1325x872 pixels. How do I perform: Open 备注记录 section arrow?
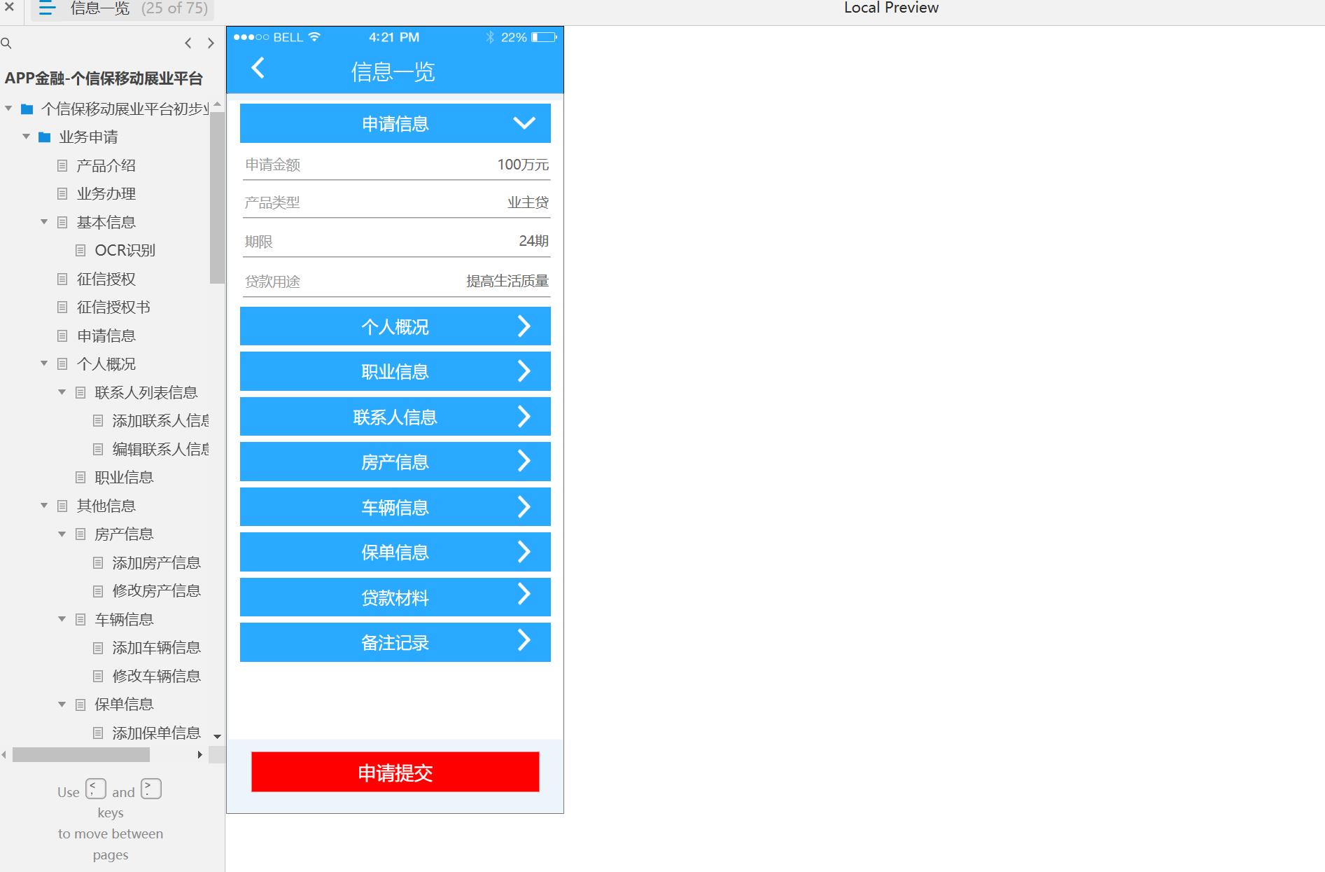pos(524,639)
